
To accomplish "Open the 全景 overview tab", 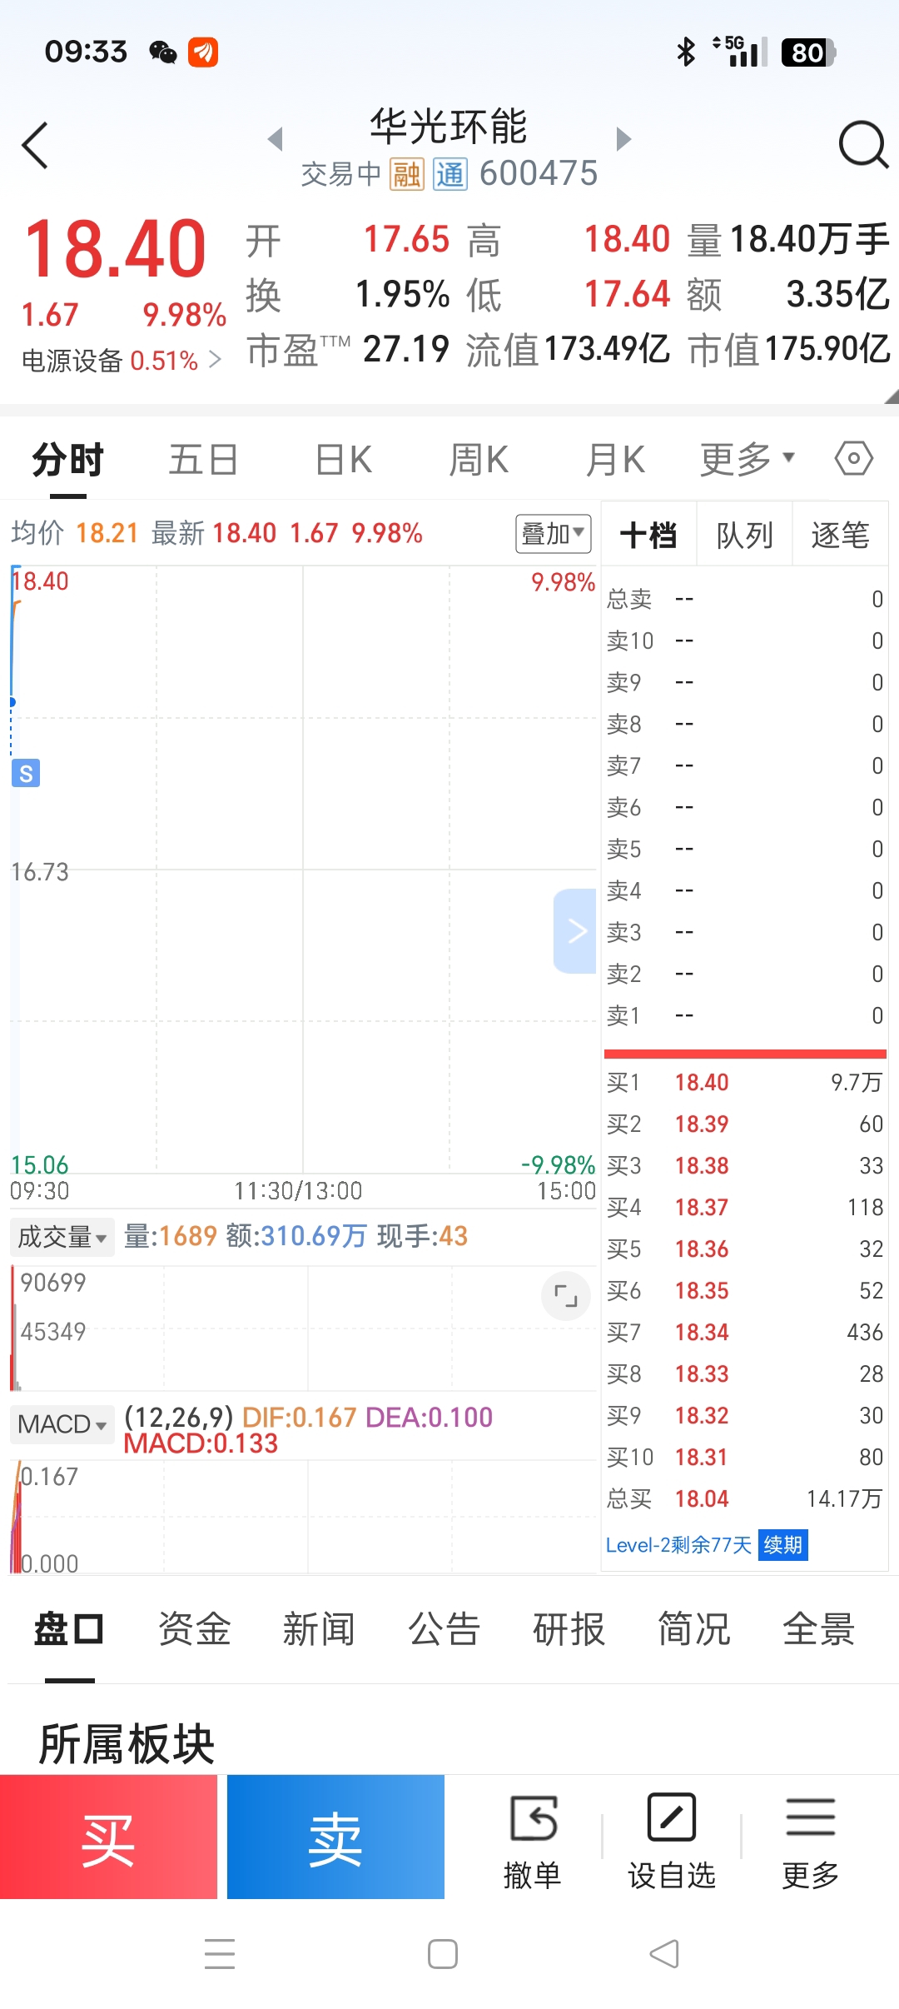I will click(x=819, y=1629).
